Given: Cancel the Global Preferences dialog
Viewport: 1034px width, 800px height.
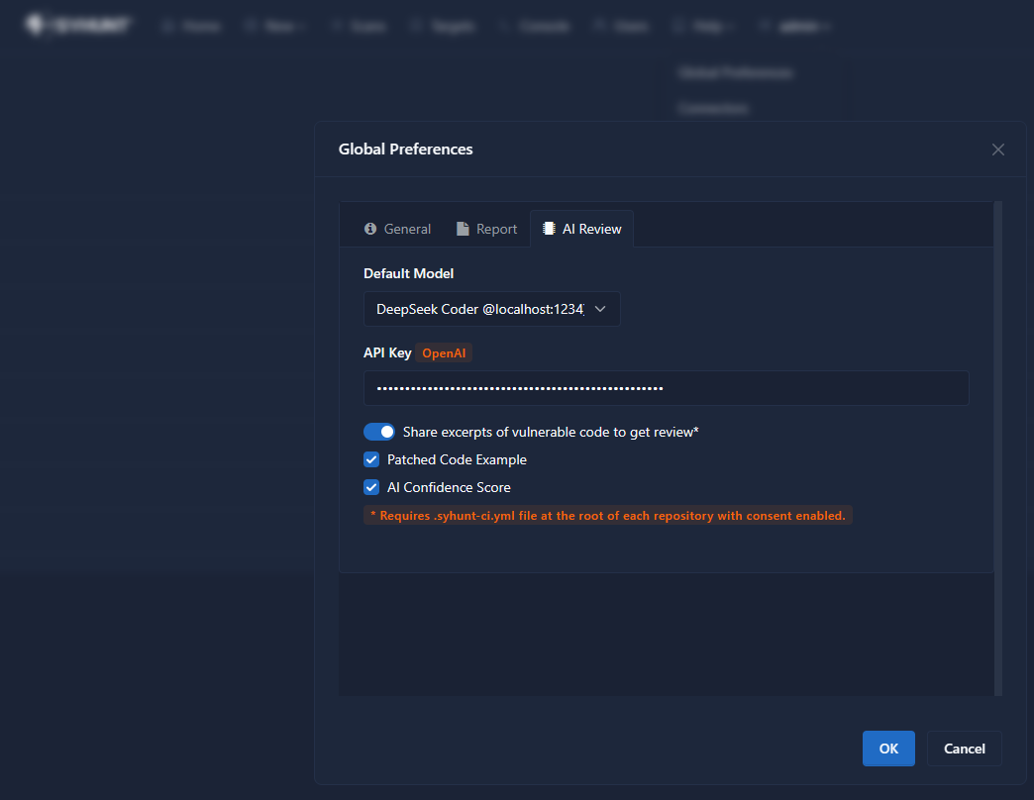Looking at the screenshot, I should pyautogui.click(x=964, y=749).
